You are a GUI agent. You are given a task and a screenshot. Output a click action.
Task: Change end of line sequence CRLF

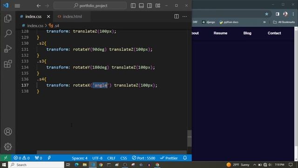click(x=111, y=158)
